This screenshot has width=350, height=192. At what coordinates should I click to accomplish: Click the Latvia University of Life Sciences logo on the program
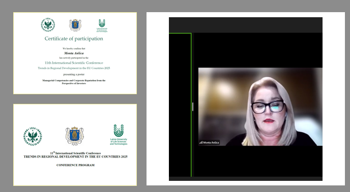[119, 134]
